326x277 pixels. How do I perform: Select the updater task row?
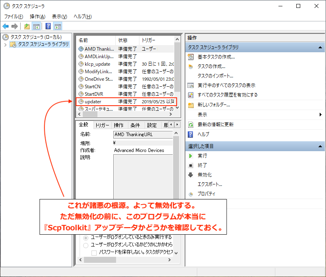126,102
